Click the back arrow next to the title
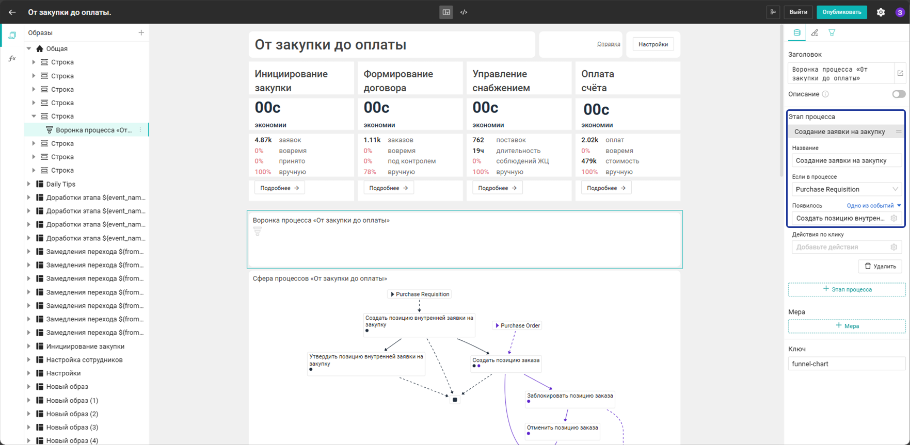 click(x=12, y=12)
